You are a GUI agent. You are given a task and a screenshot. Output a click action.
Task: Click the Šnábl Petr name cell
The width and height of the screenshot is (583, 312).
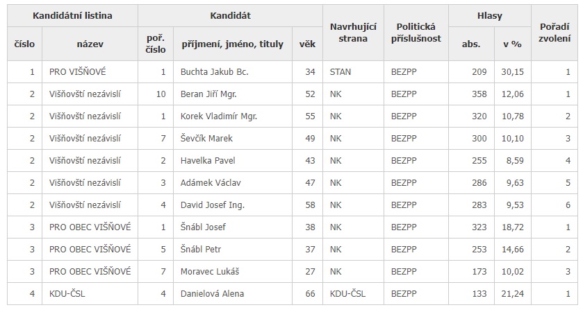click(233, 250)
